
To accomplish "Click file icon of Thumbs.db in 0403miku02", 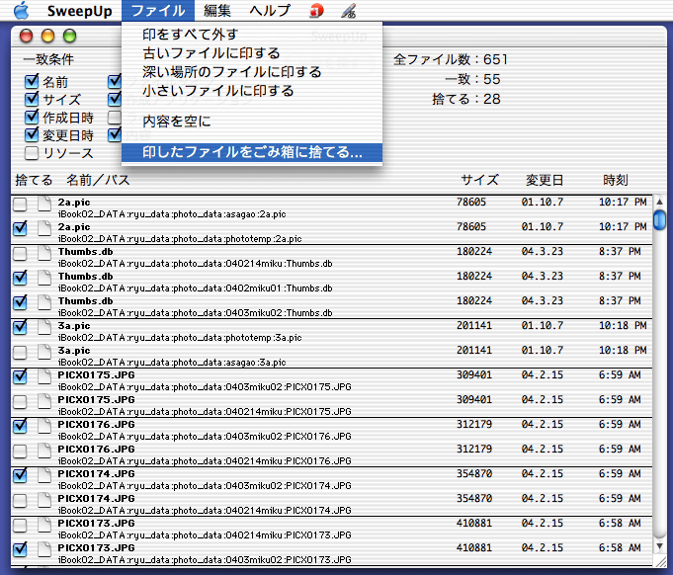I will (44, 303).
